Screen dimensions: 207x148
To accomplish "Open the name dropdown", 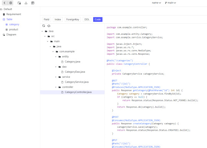I will coord(156,3).
